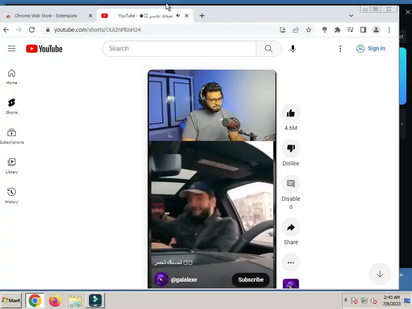This screenshot has height=309, width=412.
Task: Open the sound thumbnail below more actions
Action: coord(290,284)
